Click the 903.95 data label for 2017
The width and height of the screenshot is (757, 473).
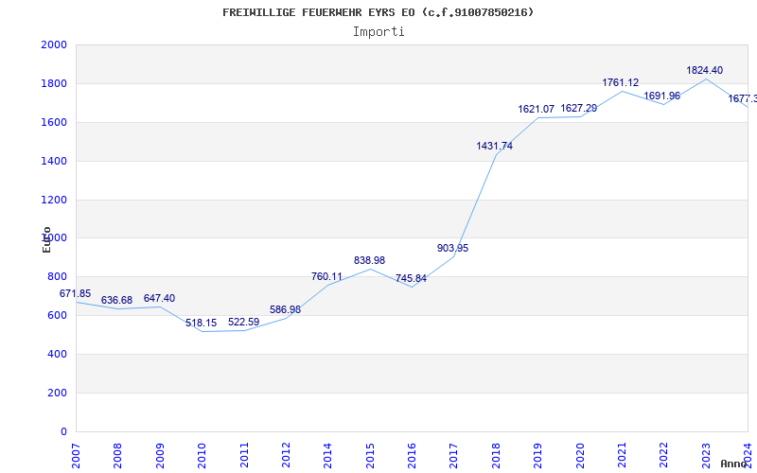pyautogui.click(x=452, y=248)
